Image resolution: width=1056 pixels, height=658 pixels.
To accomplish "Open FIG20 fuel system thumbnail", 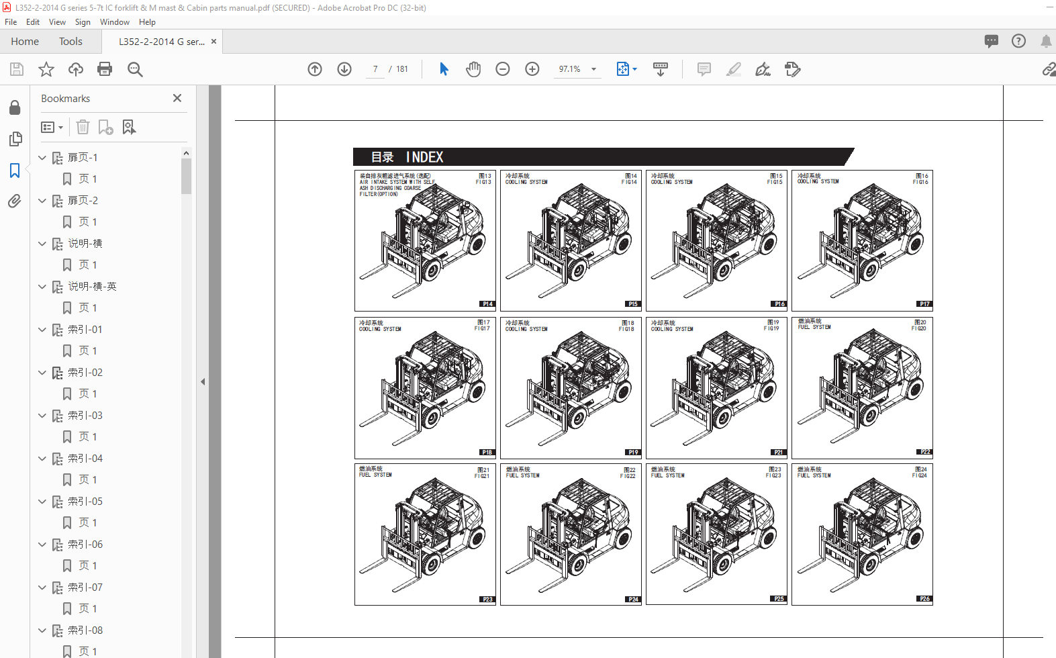I will point(862,387).
